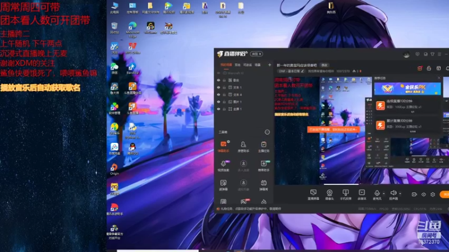
Task: Open the 弹幕助手 tool in the toolbox
Action: pos(223,146)
